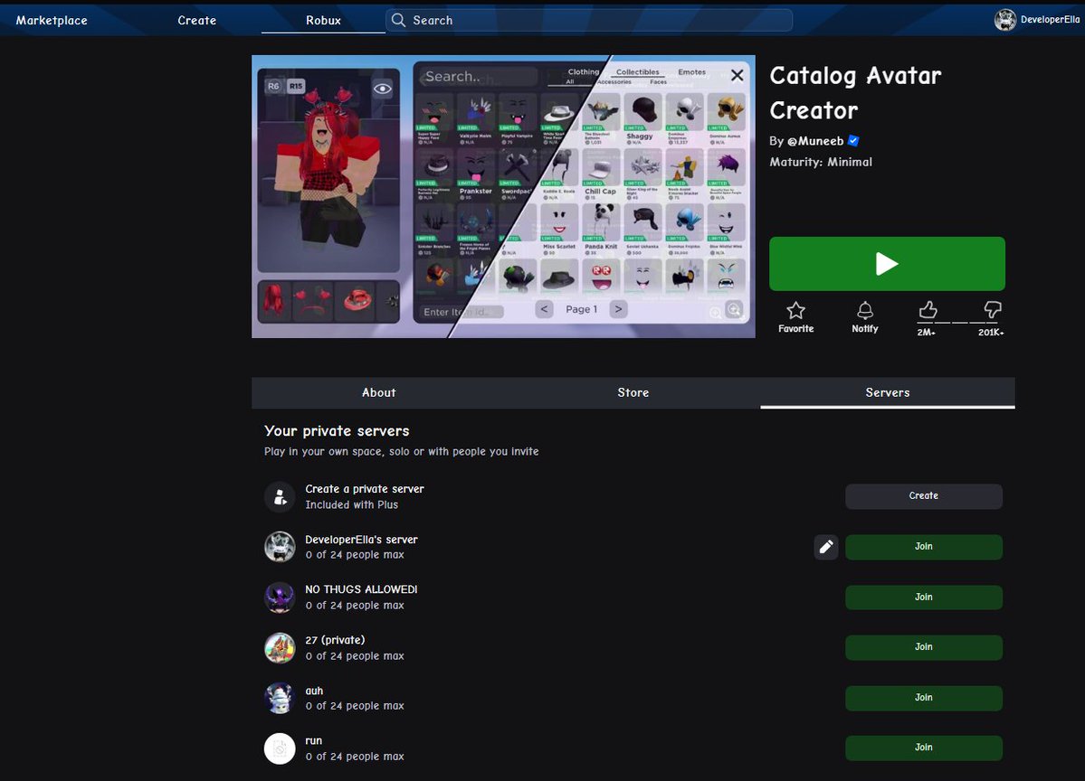Click the DeveloperElla username text
Screen dimensions: 1085x781
click(1050, 19)
